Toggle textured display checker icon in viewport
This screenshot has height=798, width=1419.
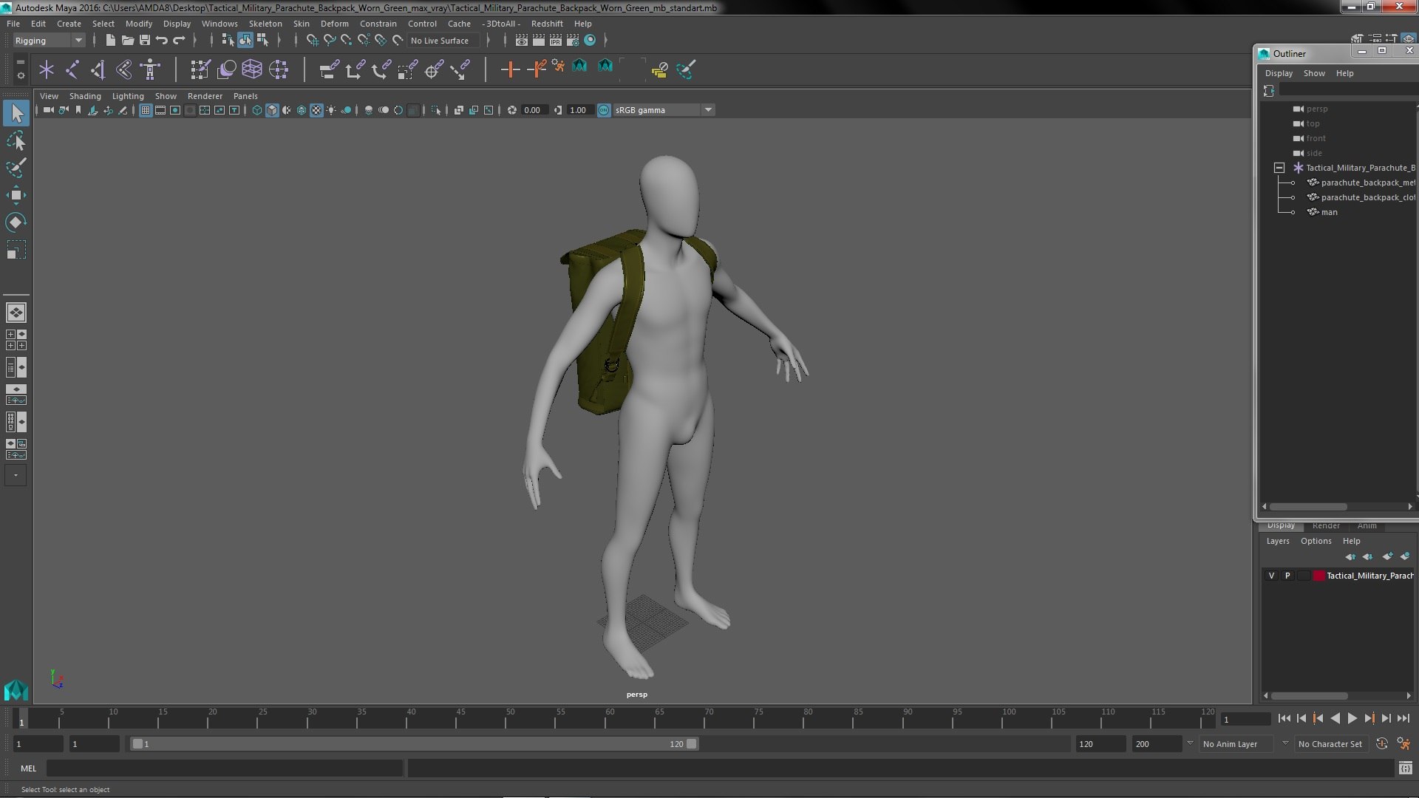pyautogui.click(x=316, y=110)
